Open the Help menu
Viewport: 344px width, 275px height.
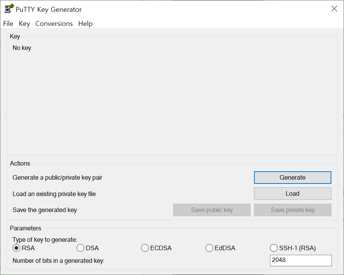coord(85,24)
